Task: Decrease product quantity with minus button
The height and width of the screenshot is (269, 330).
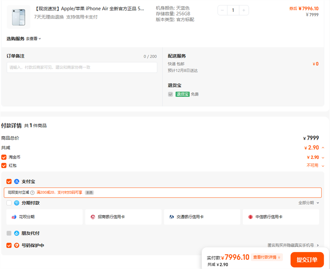Action: point(223,10)
